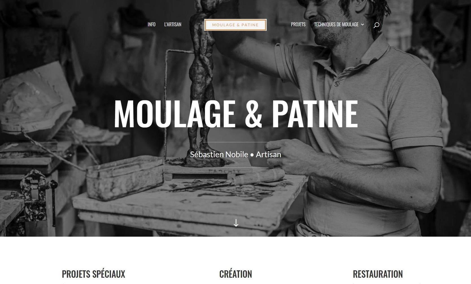471x284 pixels.
Task: Open the search magnifier icon
Action: coord(376,25)
